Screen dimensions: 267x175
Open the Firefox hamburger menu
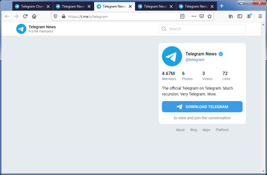(x=260, y=16)
